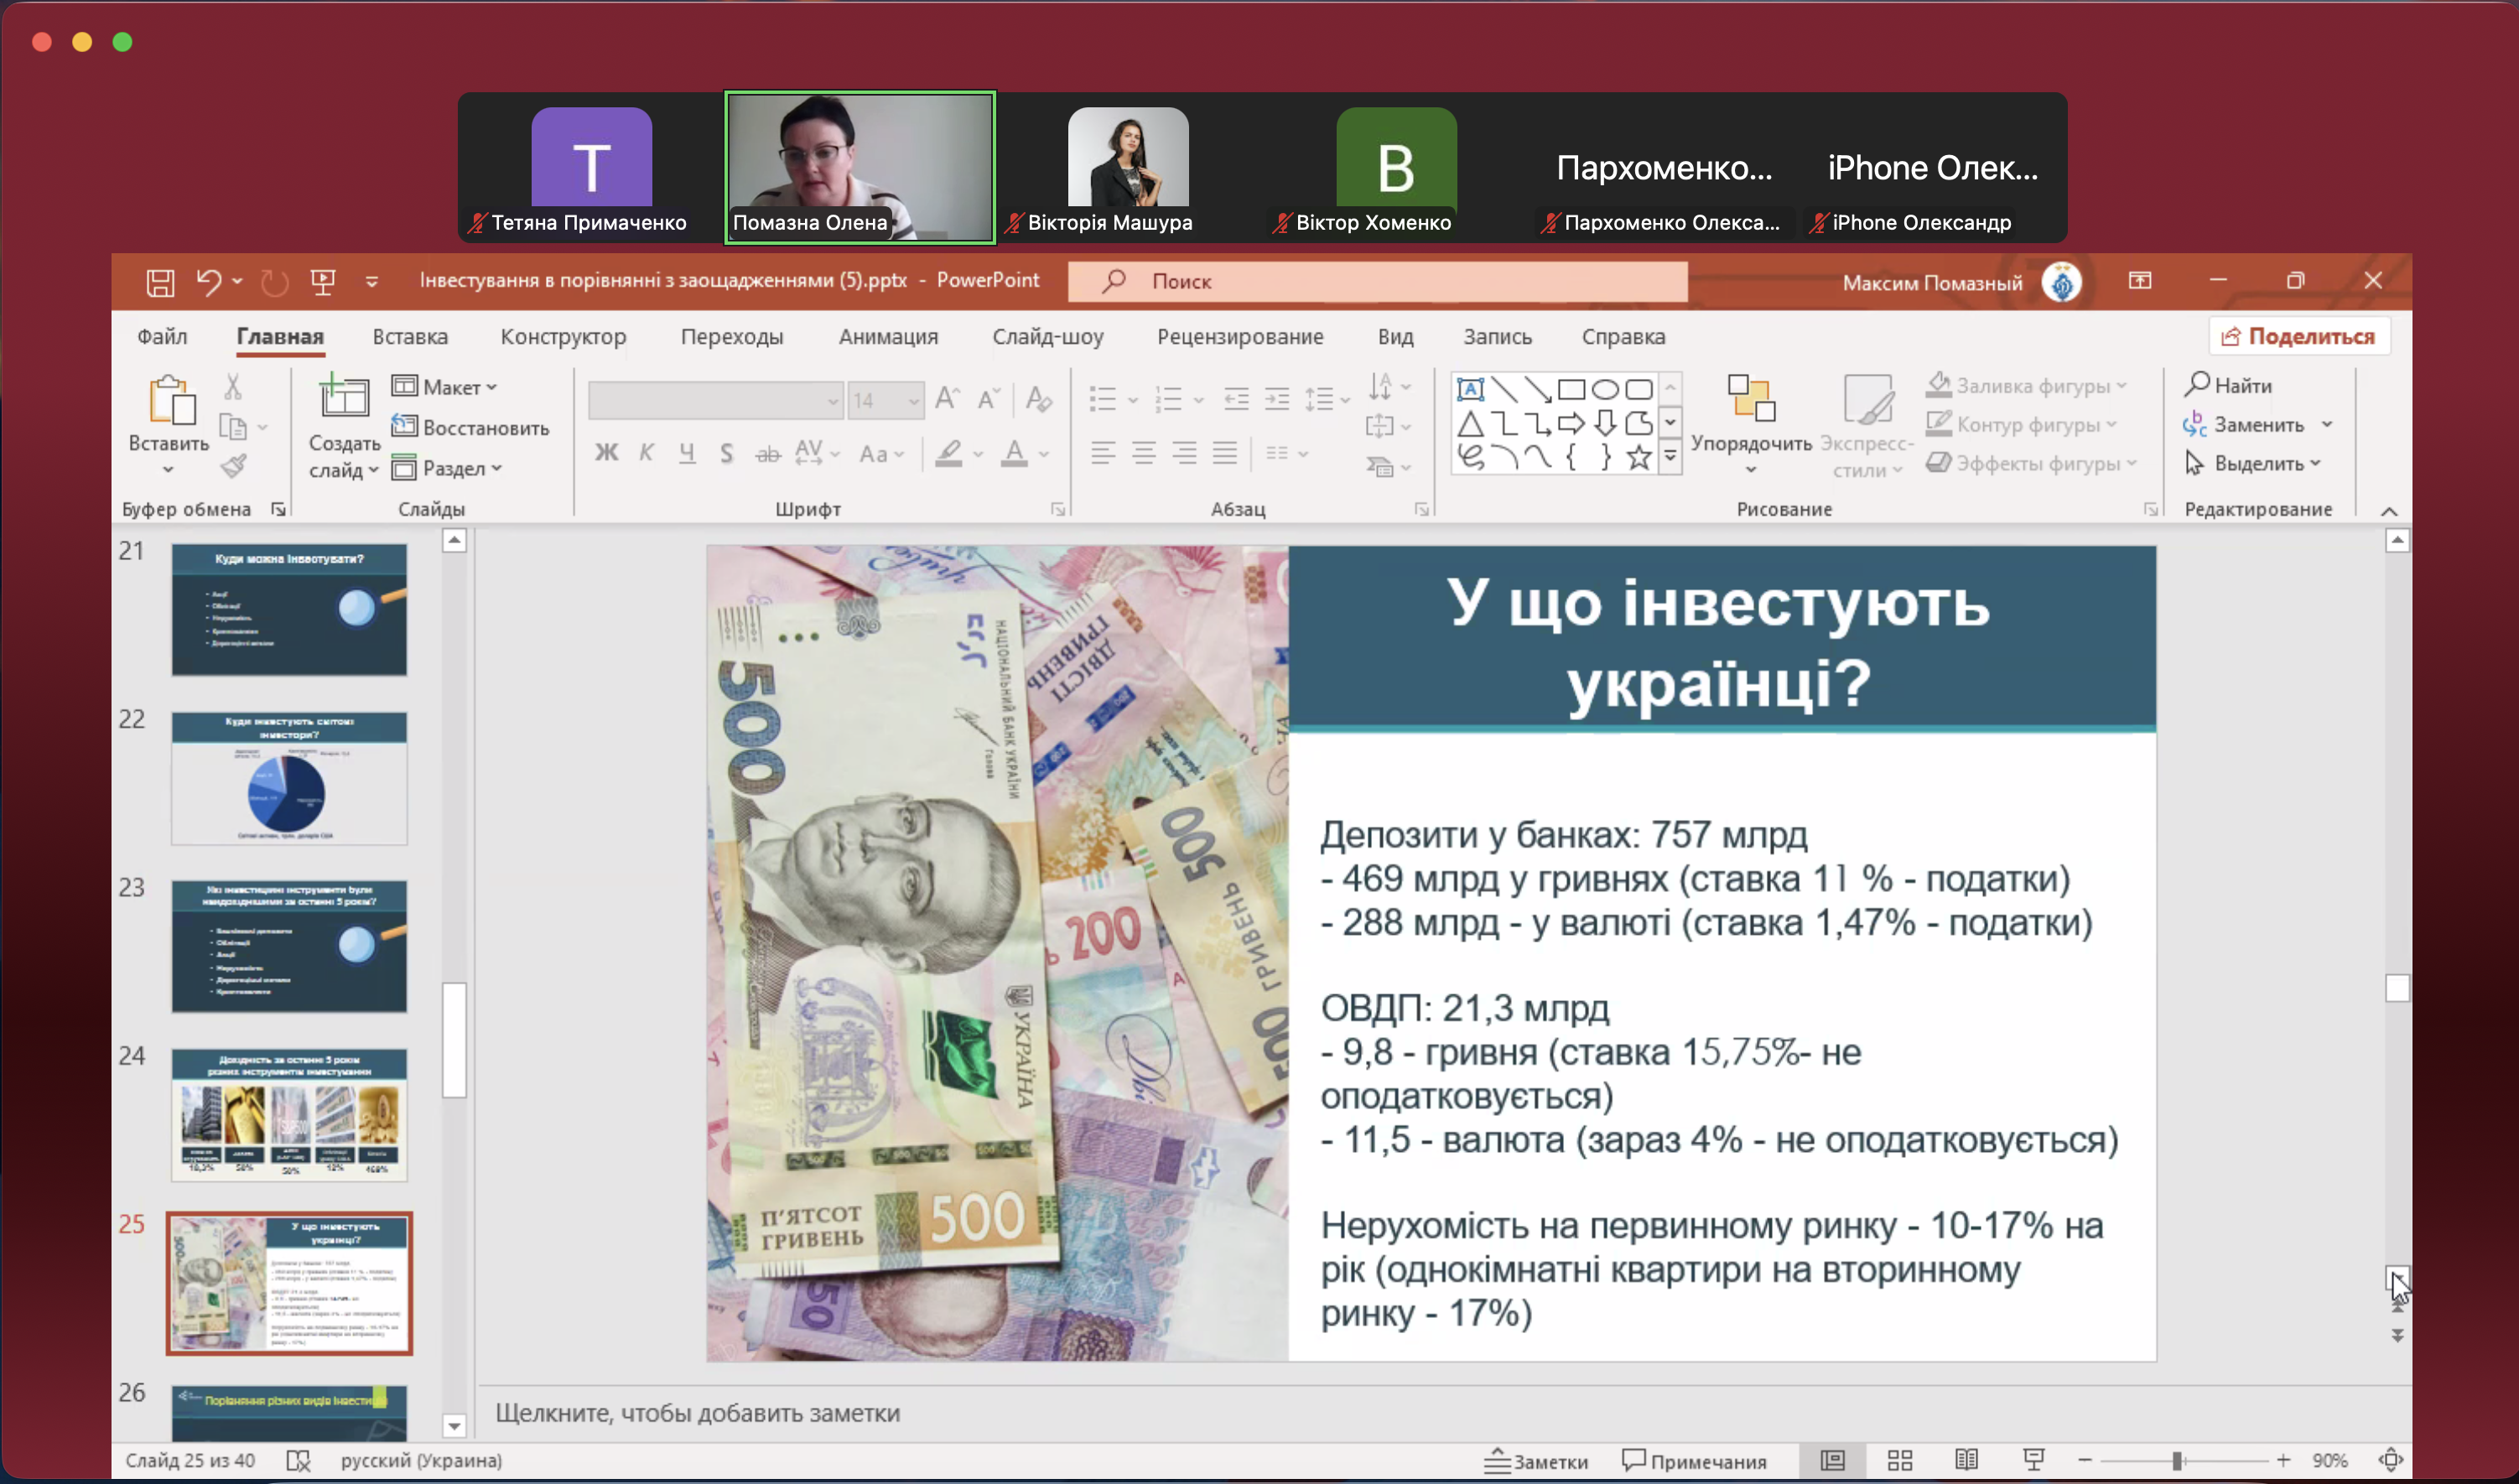
Task: Click the zoom slider handle
Action: coord(2176,1461)
